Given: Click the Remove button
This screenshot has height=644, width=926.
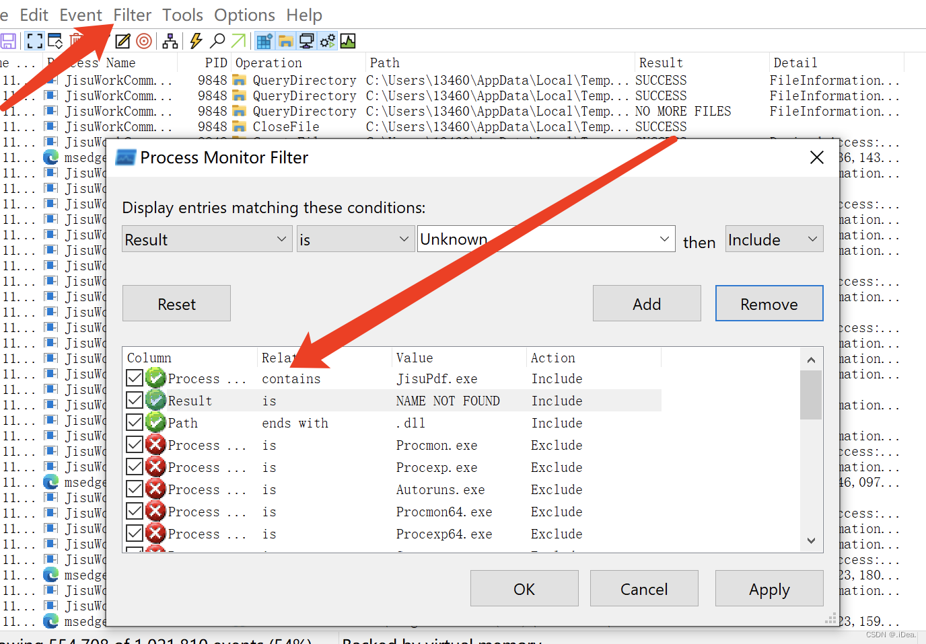Looking at the screenshot, I should tap(769, 303).
